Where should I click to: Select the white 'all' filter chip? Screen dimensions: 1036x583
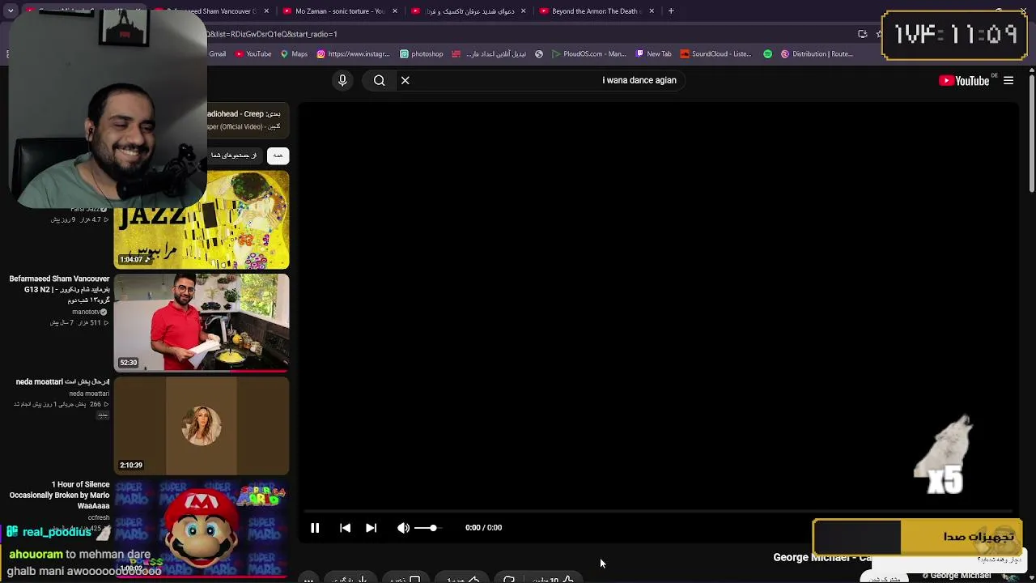click(x=278, y=155)
